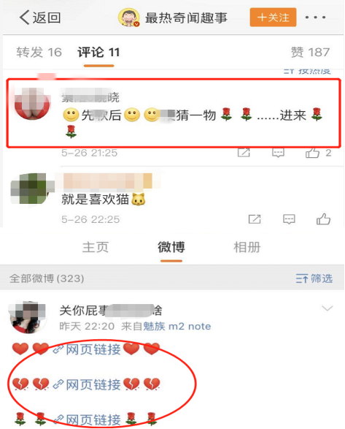Tap the 魅族 m2 note source link

[x=177, y=326]
